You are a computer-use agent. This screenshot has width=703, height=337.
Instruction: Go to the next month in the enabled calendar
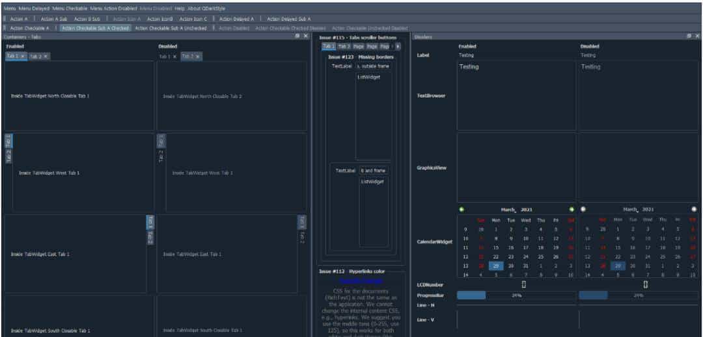[572, 209]
